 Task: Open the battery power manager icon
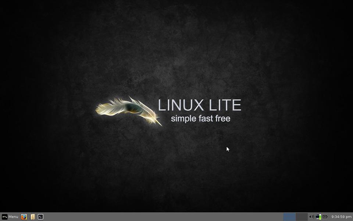[x=325, y=217]
